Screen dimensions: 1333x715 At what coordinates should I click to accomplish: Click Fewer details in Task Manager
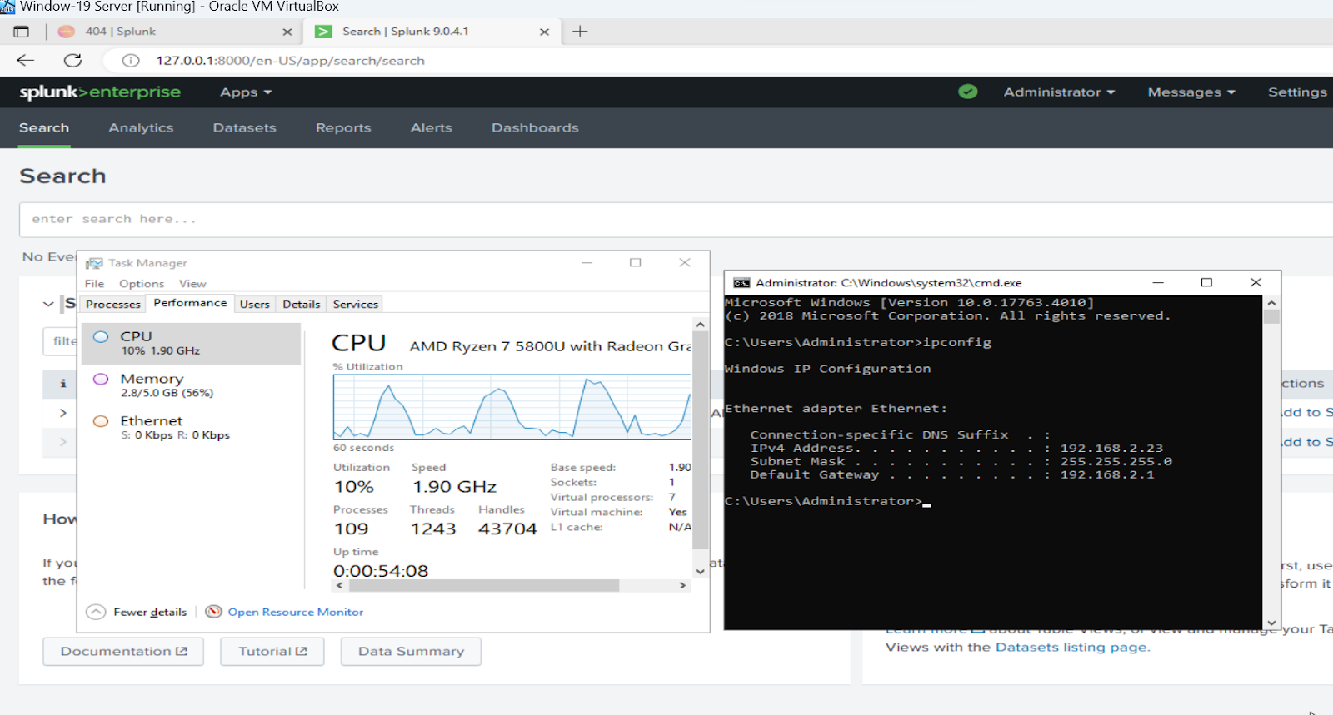pos(150,612)
